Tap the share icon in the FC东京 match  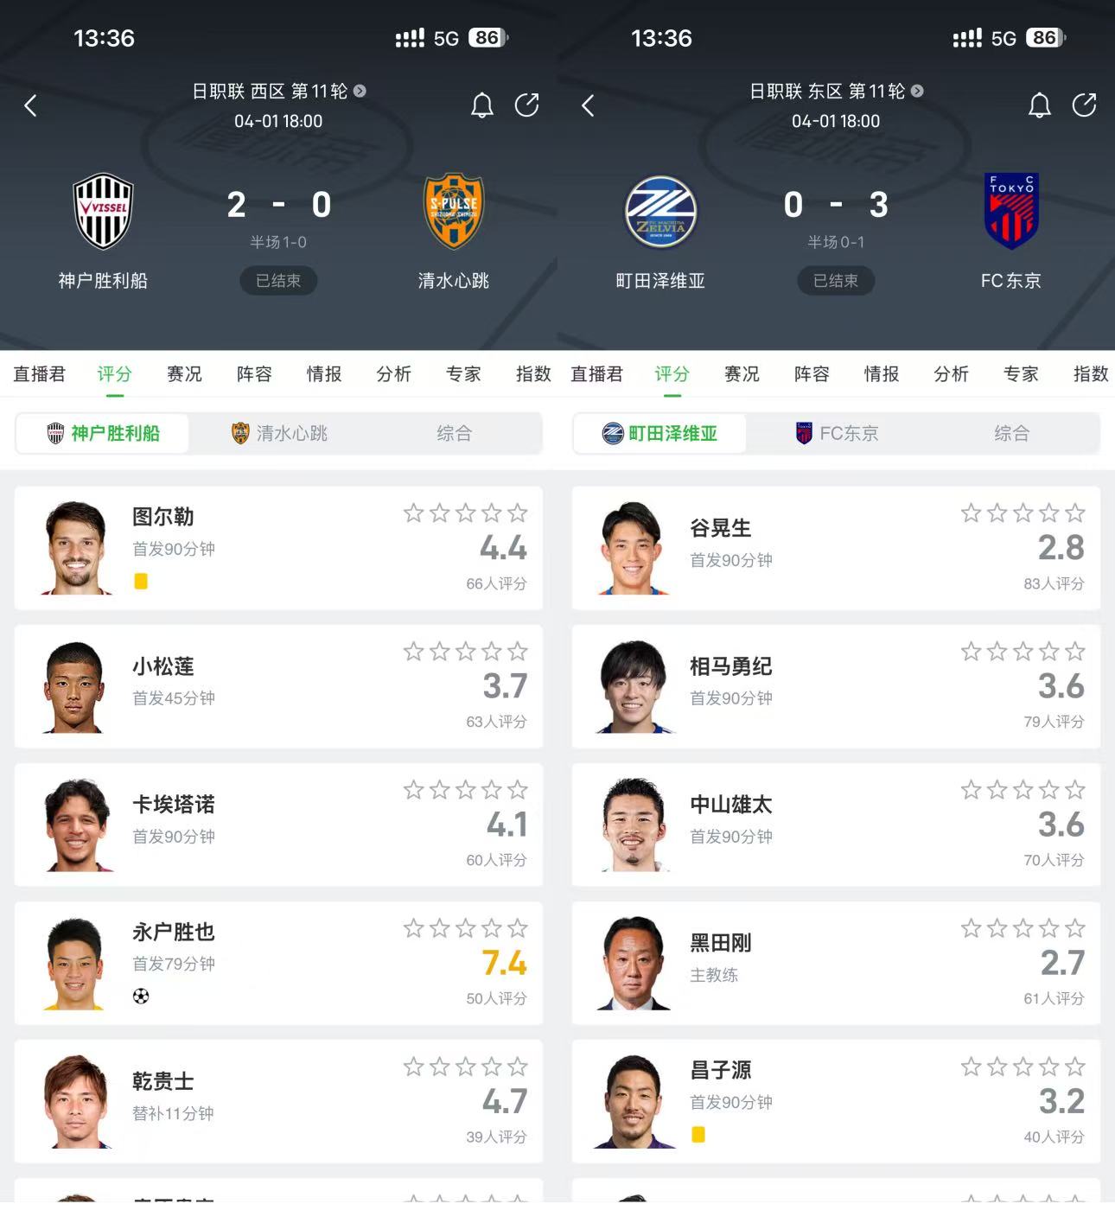pos(1084,105)
